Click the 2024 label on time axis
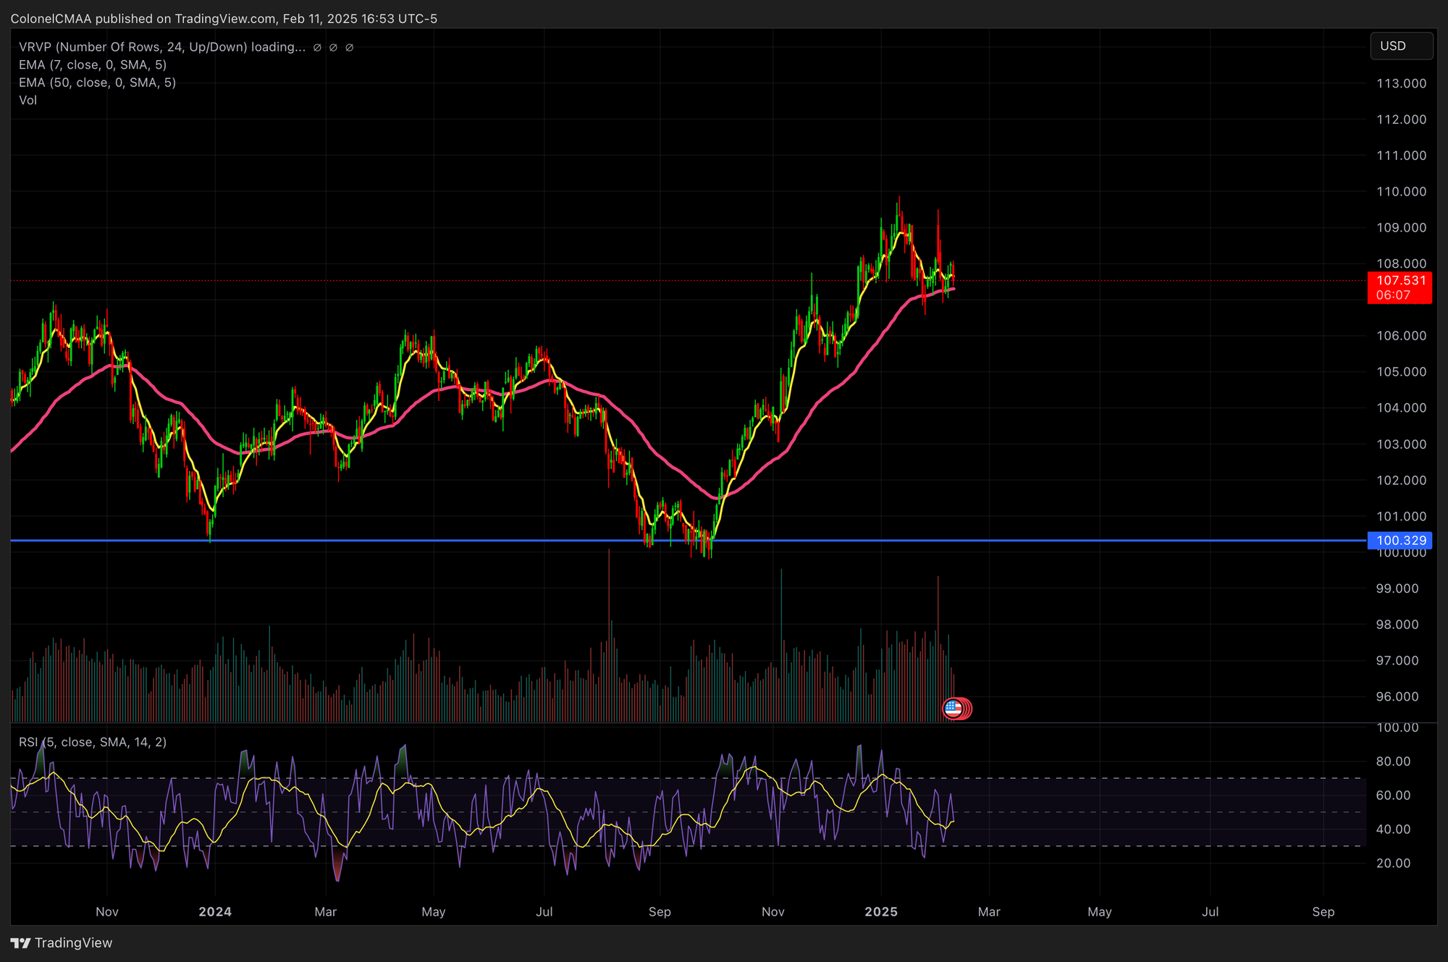 [215, 911]
